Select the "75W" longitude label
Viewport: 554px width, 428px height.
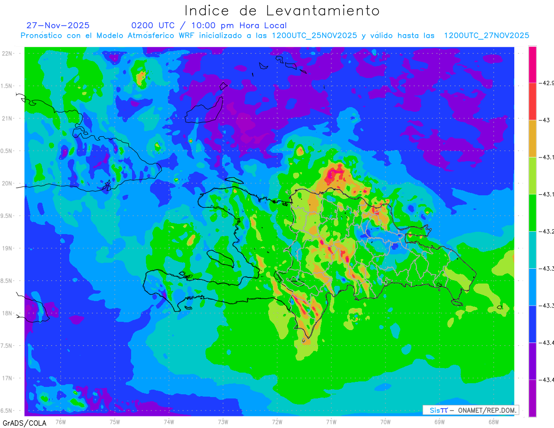point(115,422)
